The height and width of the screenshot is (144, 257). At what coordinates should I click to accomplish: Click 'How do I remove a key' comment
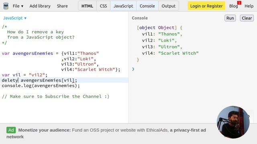pos(35,32)
